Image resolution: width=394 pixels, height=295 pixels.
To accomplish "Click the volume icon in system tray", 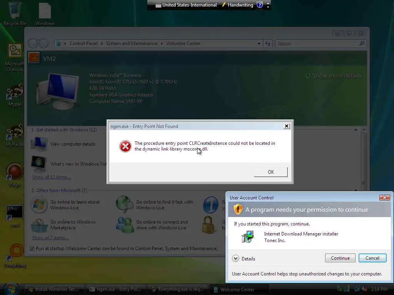I will click(x=364, y=289).
